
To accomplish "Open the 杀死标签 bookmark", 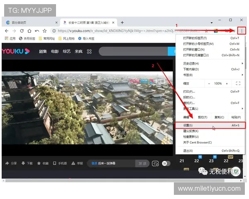I will (x=27, y=39).
